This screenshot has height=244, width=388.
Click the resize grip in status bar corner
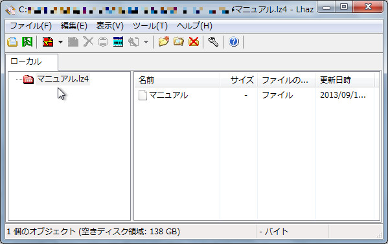(x=379, y=235)
